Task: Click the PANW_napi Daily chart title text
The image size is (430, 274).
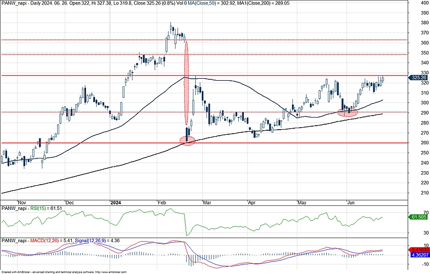Action: tap(94, 3)
